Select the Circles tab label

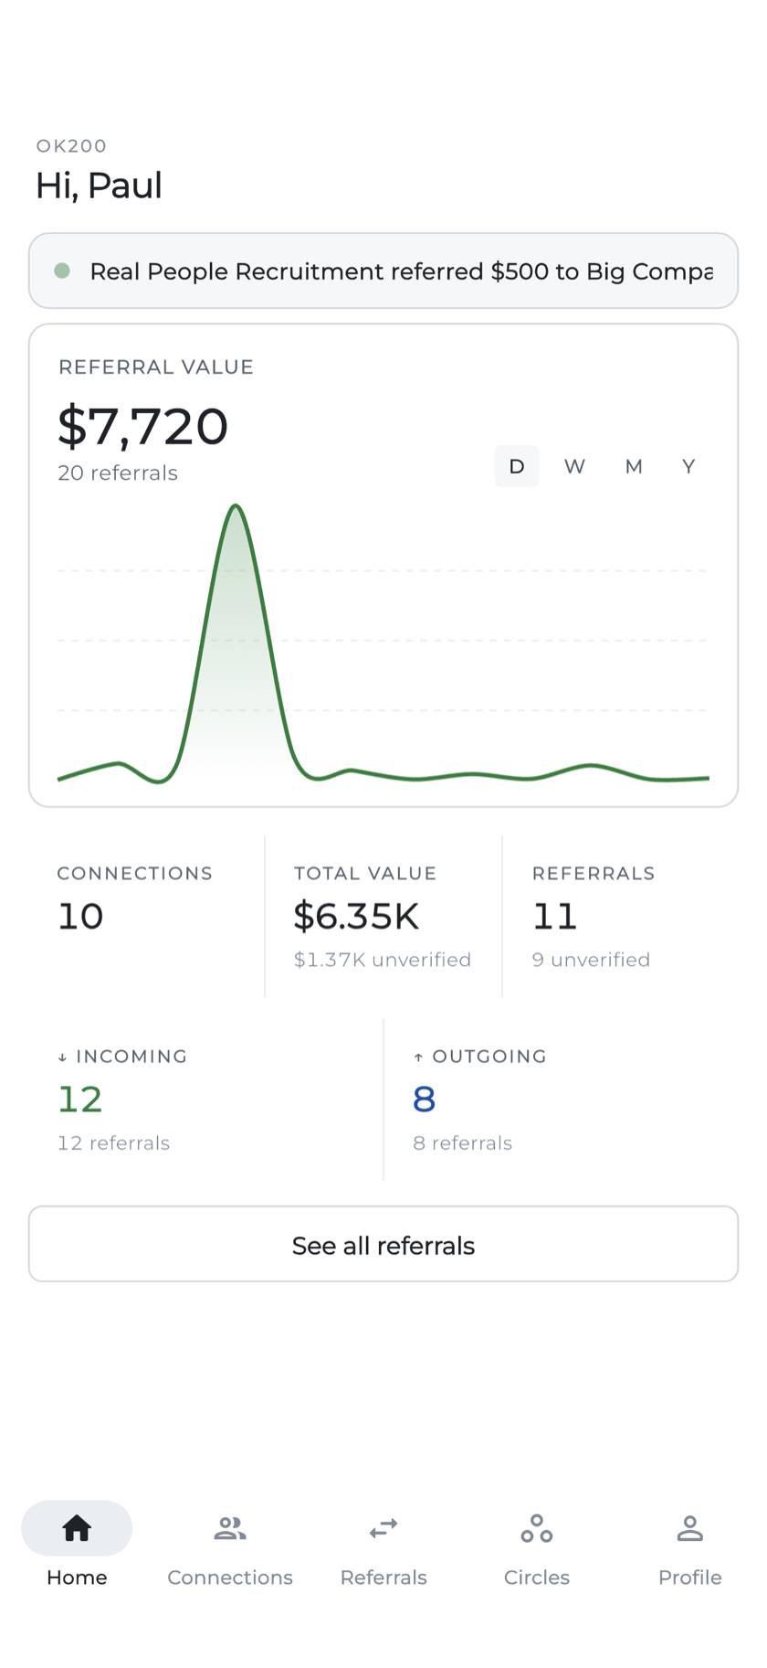point(537,1578)
